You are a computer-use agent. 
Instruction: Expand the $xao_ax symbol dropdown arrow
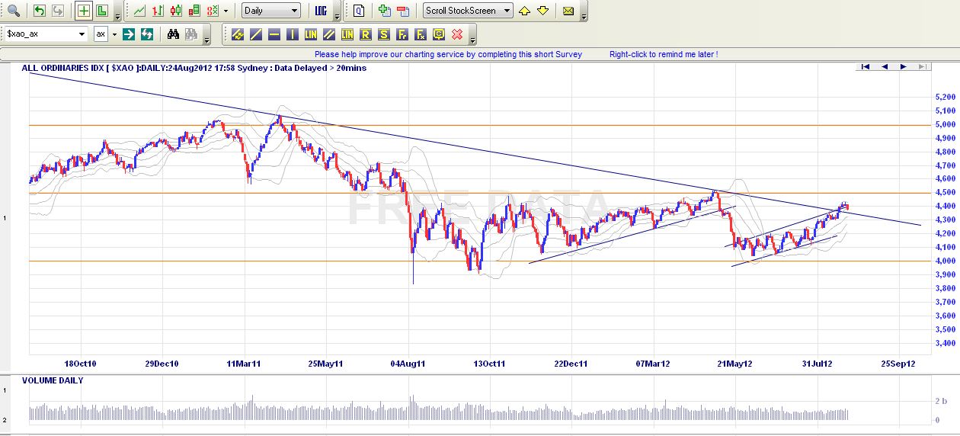click(82, 34)
